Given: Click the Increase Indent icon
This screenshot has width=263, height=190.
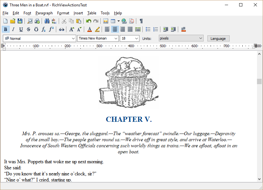Looking at the screenshot, I should (x=173, y=29).
